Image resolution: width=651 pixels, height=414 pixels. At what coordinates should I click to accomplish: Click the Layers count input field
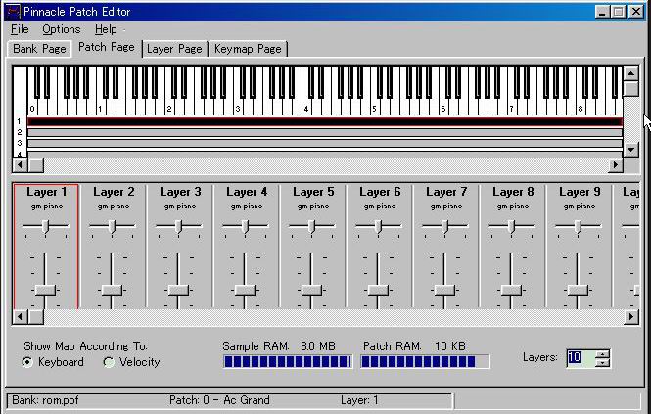click(581, 357)
